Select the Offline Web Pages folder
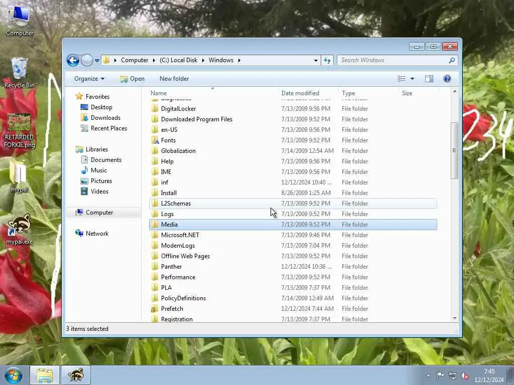The width and height of the screenshot is (514, 385). (x=185, y=256)
